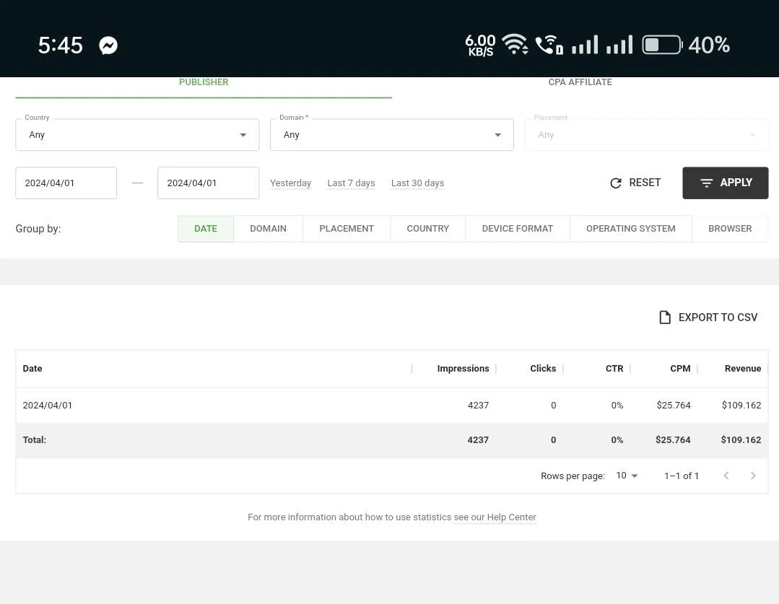Click the export file document icon
Viewport: 779px width, 604px height.
point(665,318)
